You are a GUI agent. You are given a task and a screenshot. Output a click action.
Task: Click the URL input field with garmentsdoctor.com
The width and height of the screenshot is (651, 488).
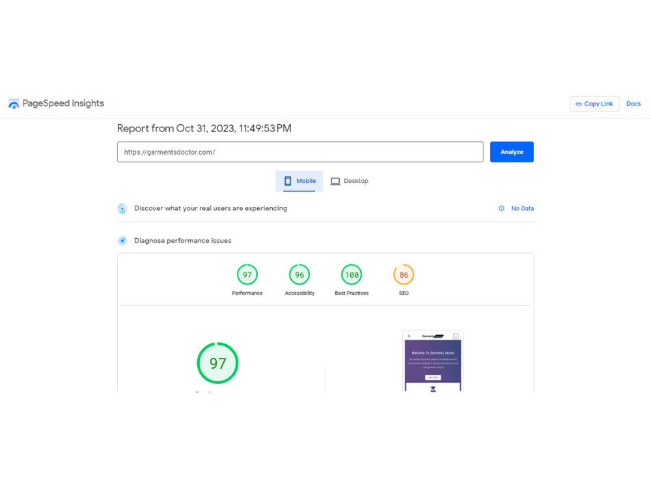(300, 152)
